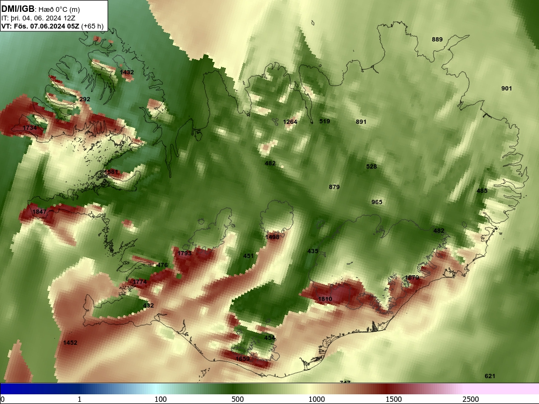Select the valid time line "VT: Fös. 07.06.2024 05Z"
The image size is (539, 404).
tap(40, 26)
